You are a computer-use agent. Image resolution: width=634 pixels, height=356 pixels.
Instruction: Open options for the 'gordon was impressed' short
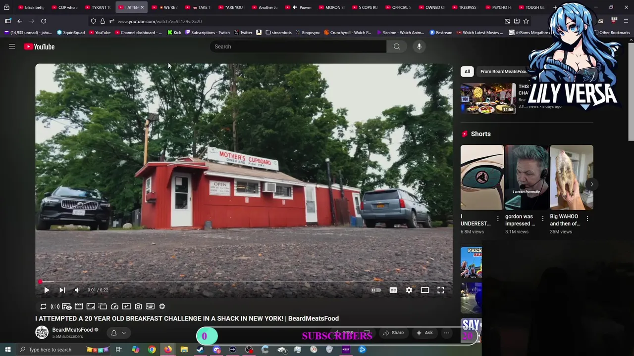click(542, 219)
